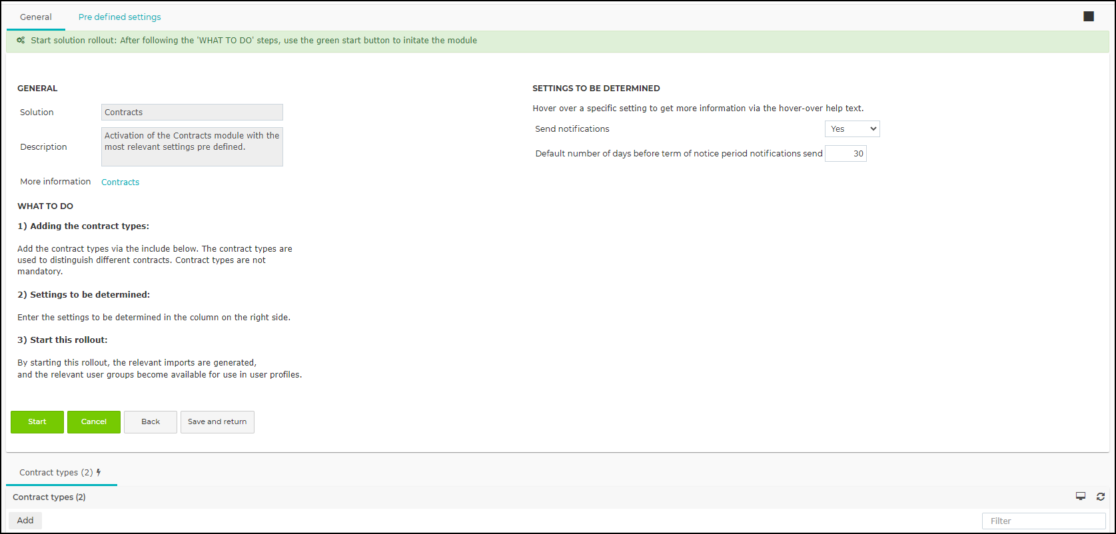
Task: Go back with the Back button
Action: point(151,422)
